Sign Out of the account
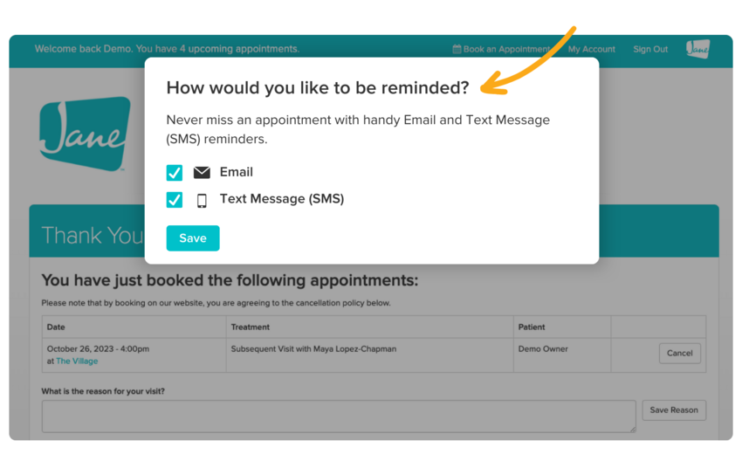 click(x=650, y=50)
